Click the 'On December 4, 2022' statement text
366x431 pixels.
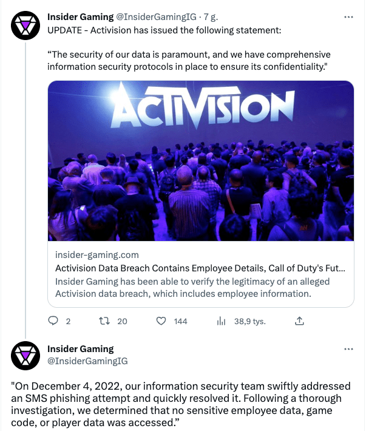(x=182, y=404)
